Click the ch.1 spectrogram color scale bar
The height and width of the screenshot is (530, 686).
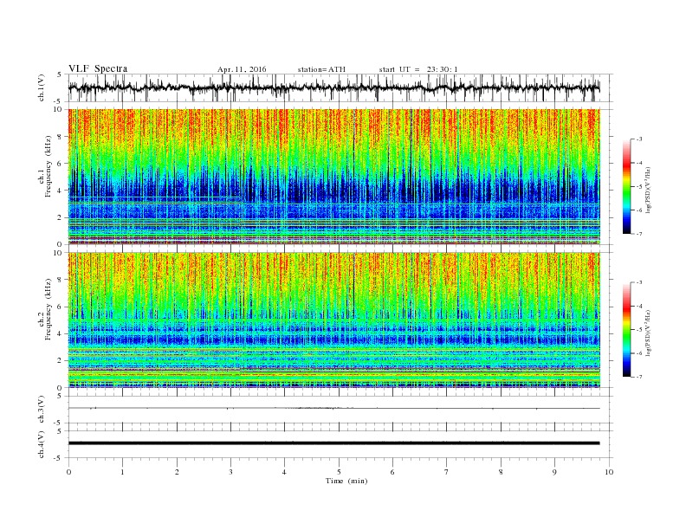tap(627, 186)
